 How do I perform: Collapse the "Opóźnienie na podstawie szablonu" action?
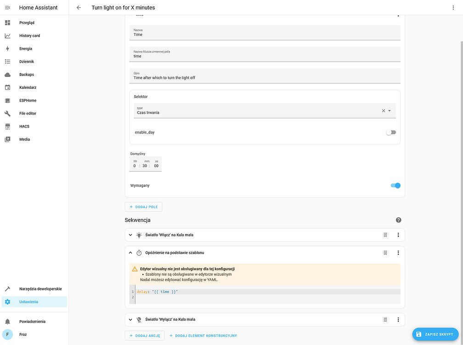130,253
